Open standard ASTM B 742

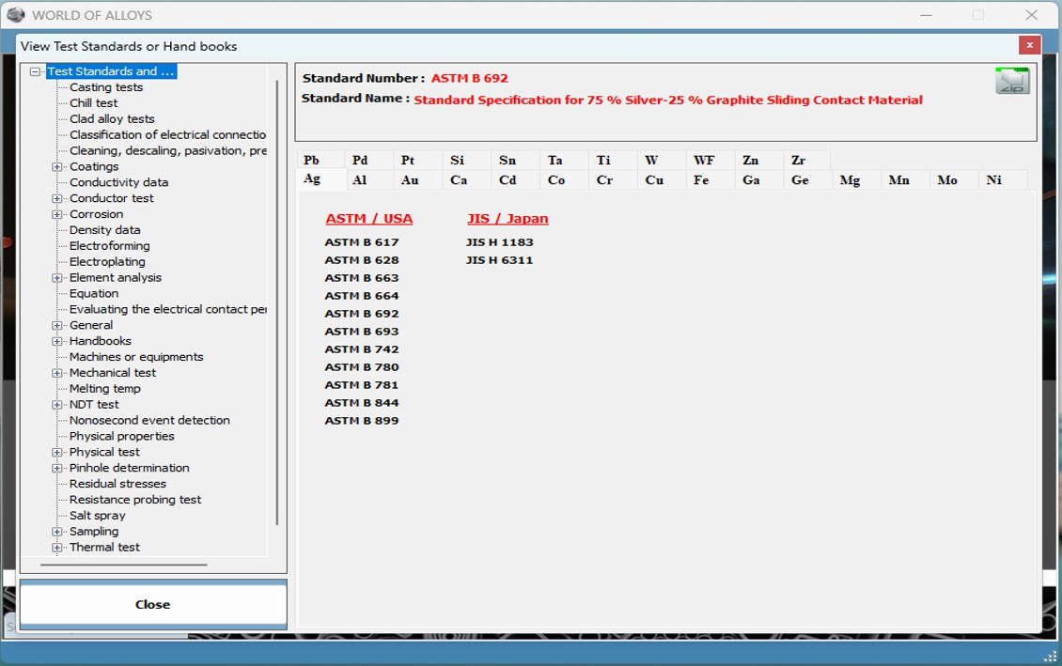point(362,349)
